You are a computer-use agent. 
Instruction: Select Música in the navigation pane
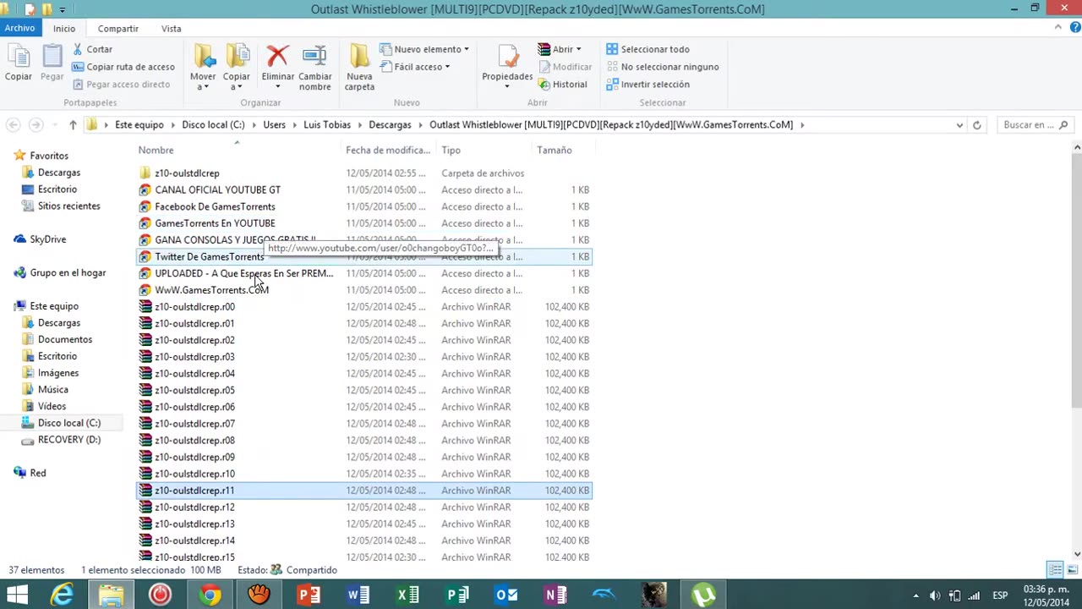52,390
